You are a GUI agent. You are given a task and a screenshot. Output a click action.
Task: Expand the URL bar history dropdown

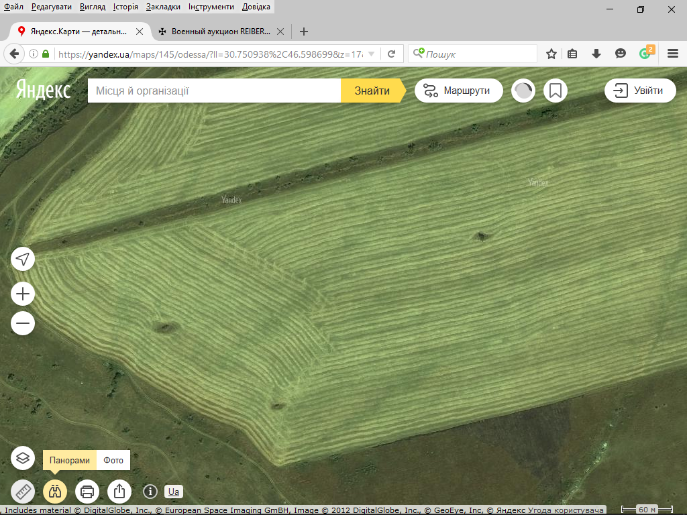[372, 54]
